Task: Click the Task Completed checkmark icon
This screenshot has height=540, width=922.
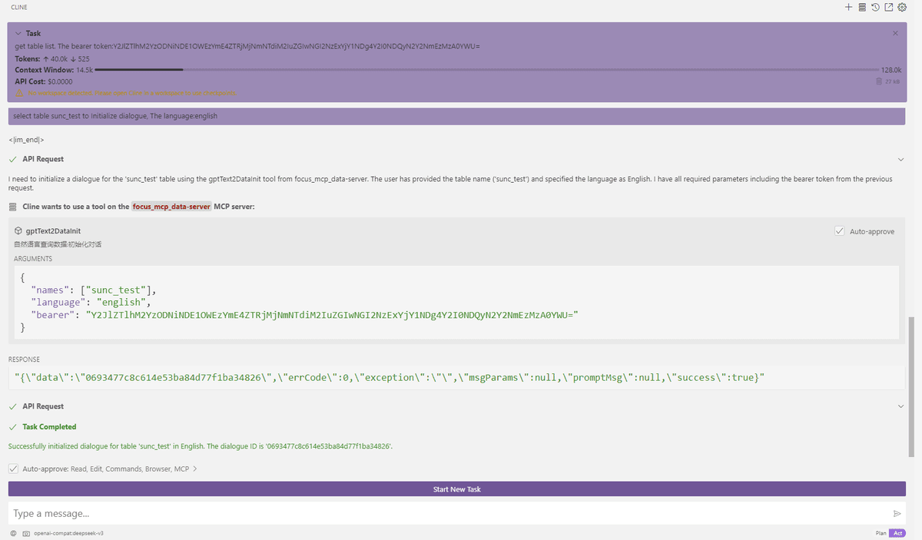Action: (13, 426)
